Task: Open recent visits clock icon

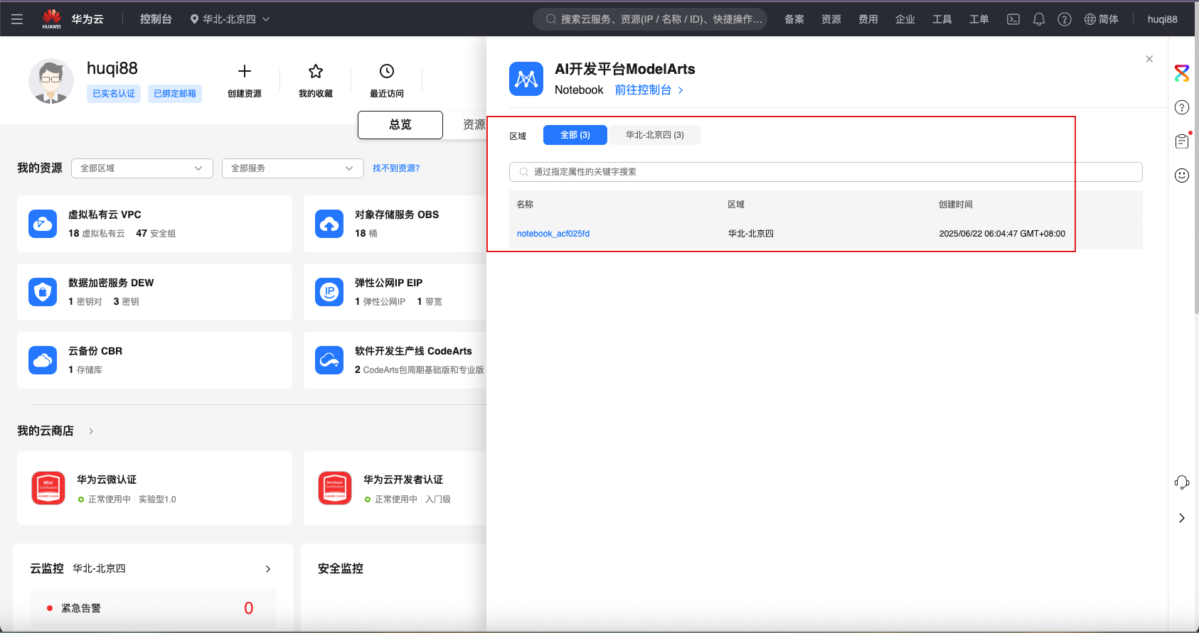Action: (387, 71)
